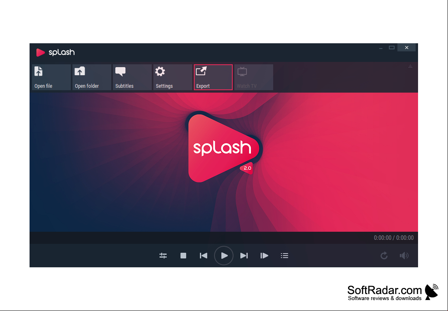The height and width of the screenshot is (311, 448).
Task: Open the Subtitles menu
Action: (132, 77)
